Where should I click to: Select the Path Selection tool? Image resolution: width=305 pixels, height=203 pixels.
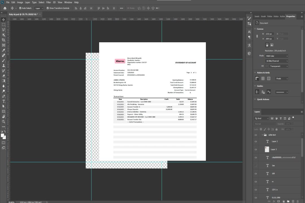click(x=3, y=106)
